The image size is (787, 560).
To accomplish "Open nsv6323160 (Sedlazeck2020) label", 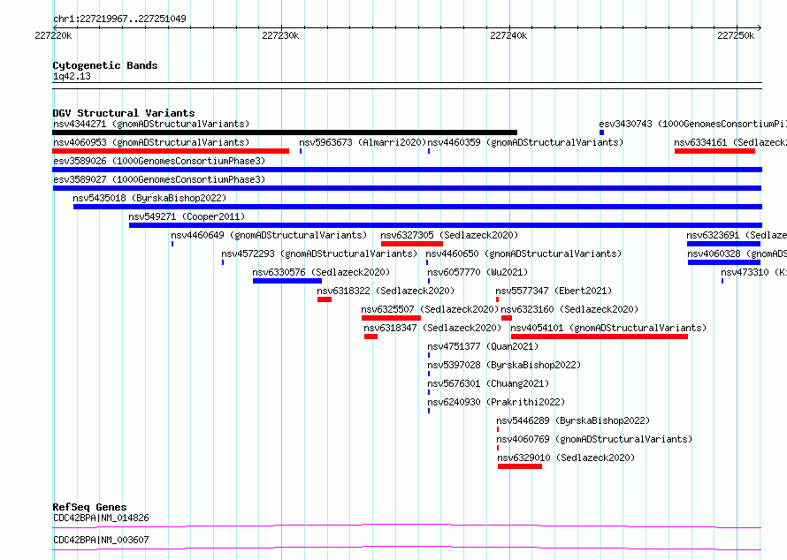I will [569, 309].
